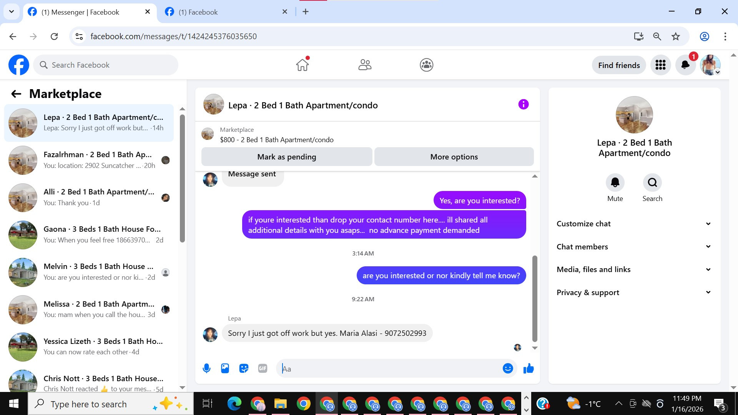Viewport: 738px width, 415px height.
Task: Click the voice clip microphone icon
Action: (206, 369)
